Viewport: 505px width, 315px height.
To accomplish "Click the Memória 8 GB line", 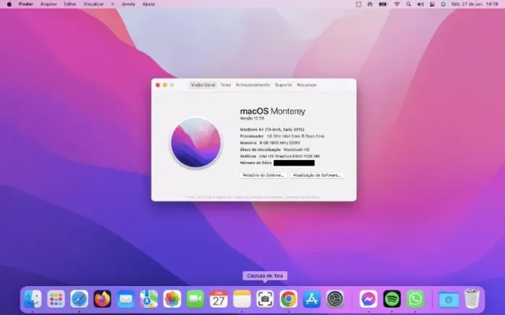I will (270, 143).
